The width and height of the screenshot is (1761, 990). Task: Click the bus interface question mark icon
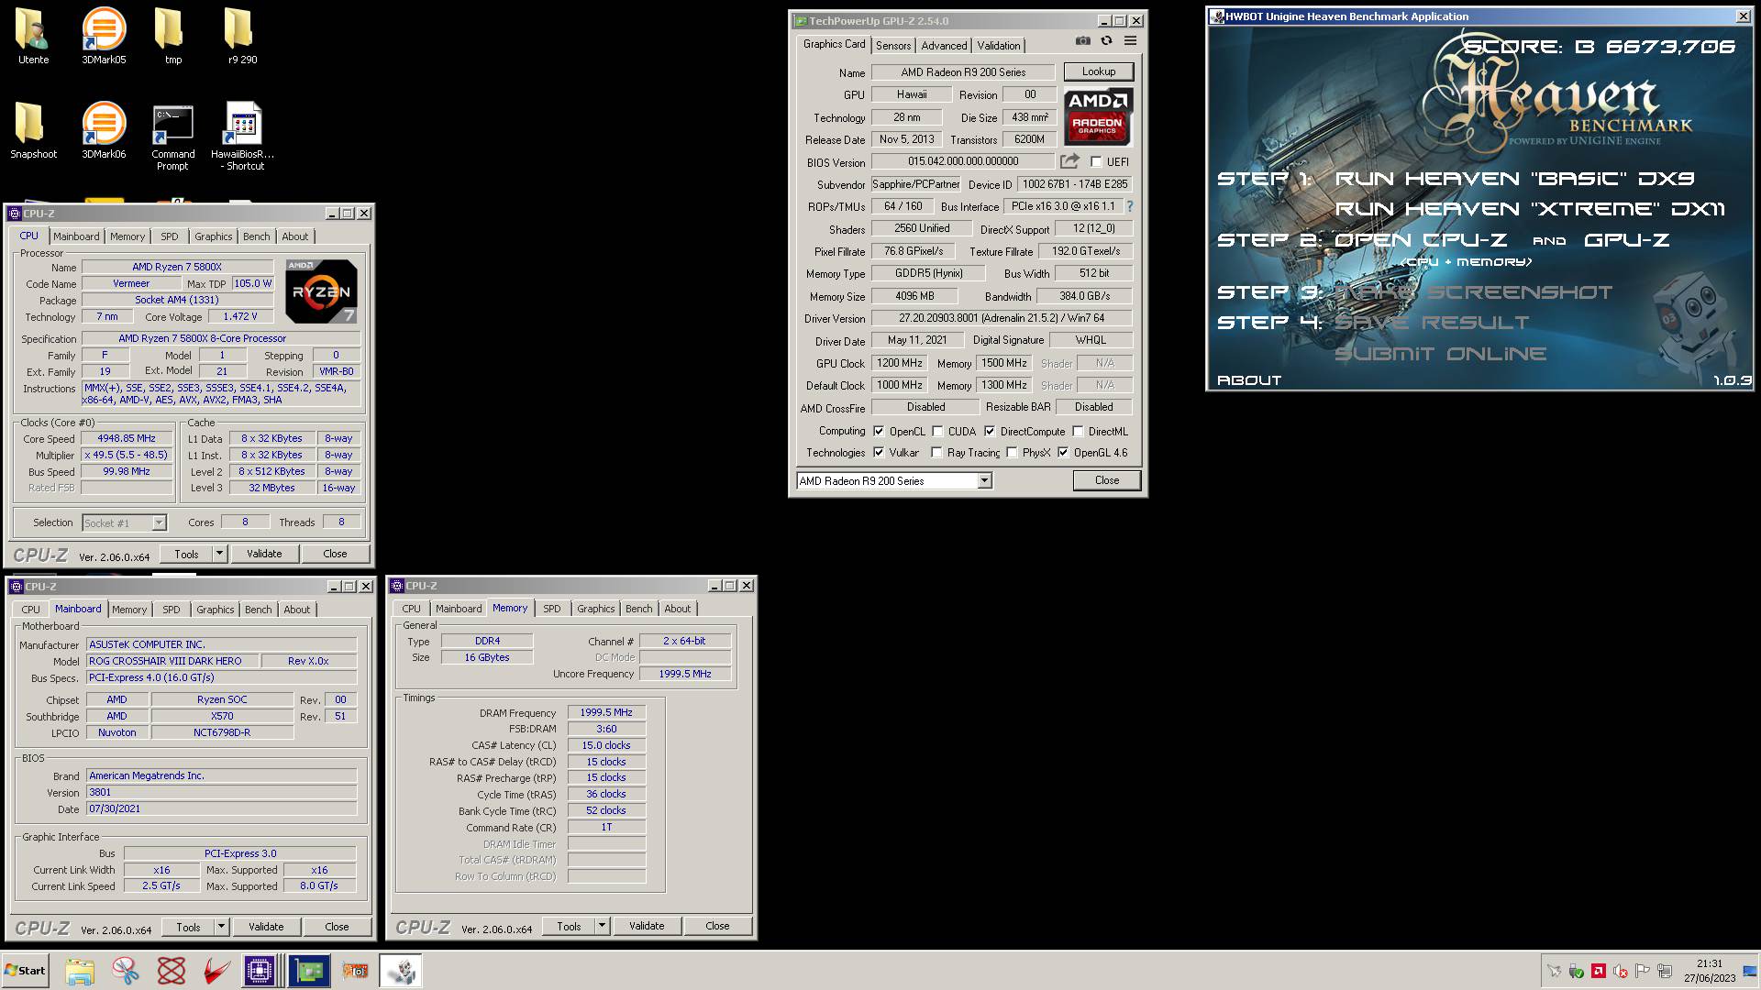click(1130, 206)
